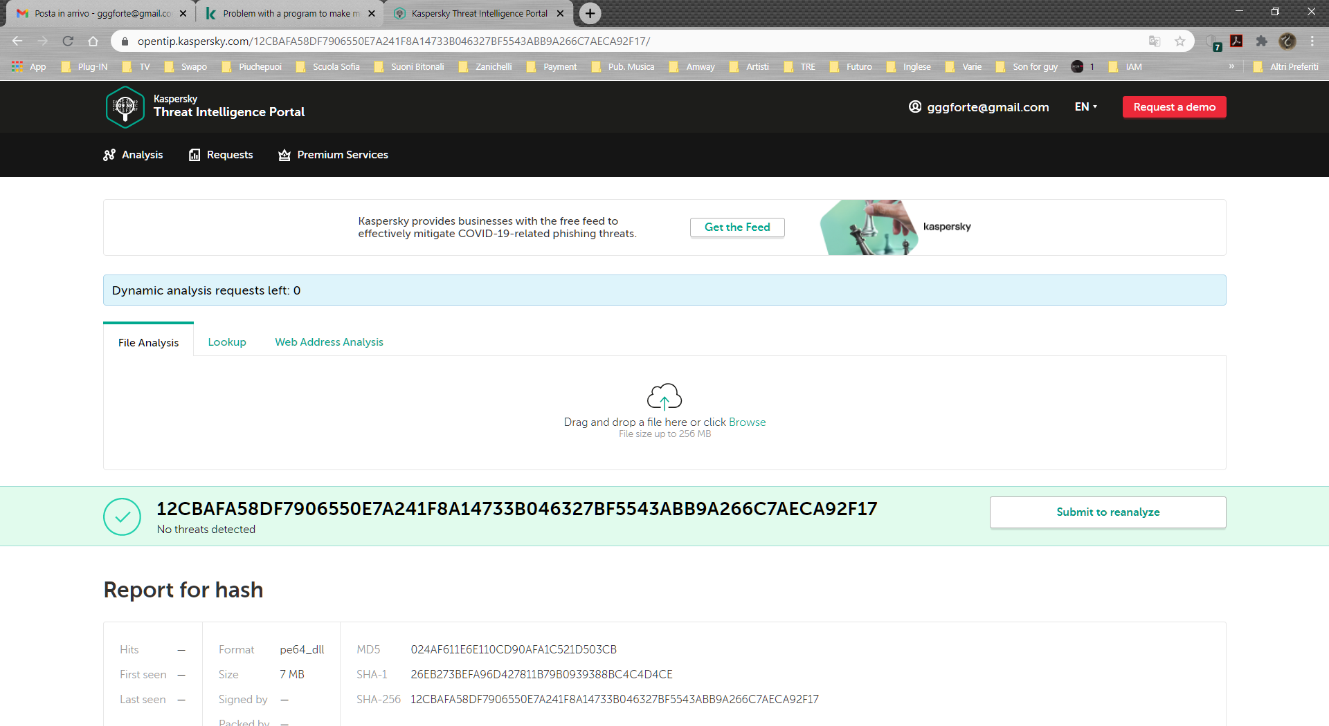Click the format value pe64_dll
This screenshot has height=726, width=1329.
(302, 650)
